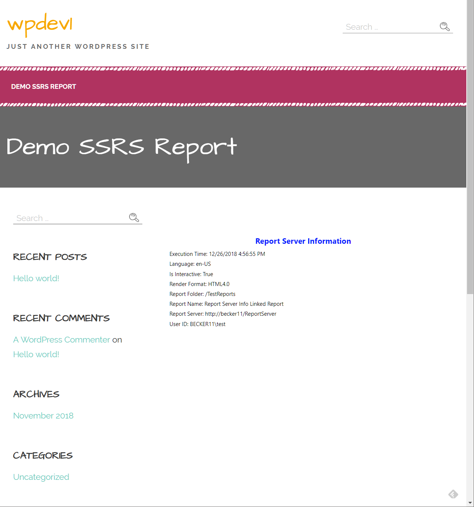
Task: Open Hello world! under Recent Comments
Action: click(36, 354)
